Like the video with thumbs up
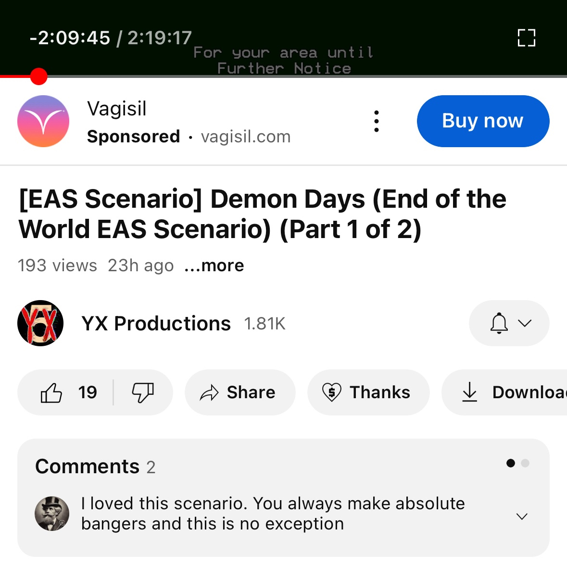 tap(52, 392)
